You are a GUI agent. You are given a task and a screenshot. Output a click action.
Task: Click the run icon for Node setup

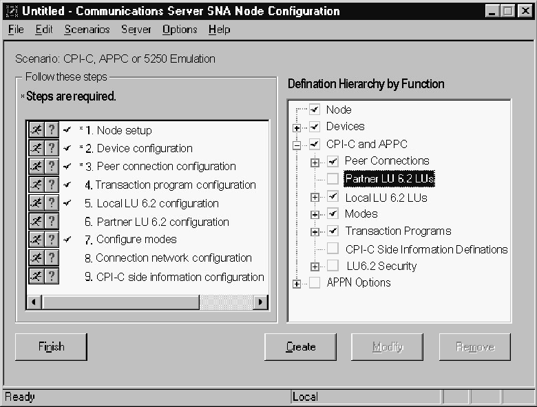pyautogui.click(x=36, y=130)
